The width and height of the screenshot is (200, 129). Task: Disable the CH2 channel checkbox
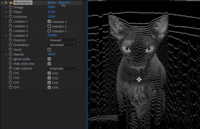(x=49, y=78)
